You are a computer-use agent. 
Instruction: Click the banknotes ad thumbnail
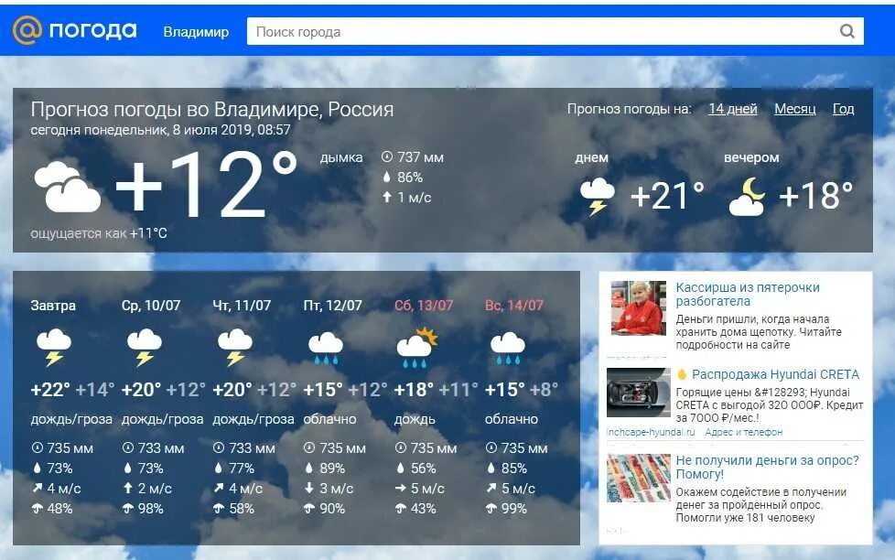638,478
